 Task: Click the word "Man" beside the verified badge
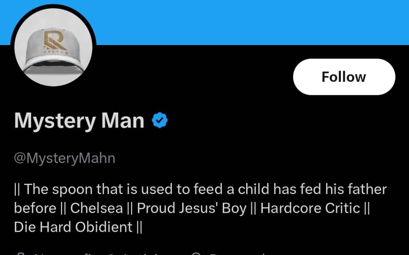point(122,120)
